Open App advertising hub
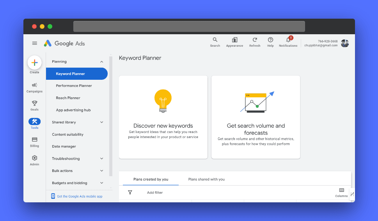The image size is (378, 221). 73,110
